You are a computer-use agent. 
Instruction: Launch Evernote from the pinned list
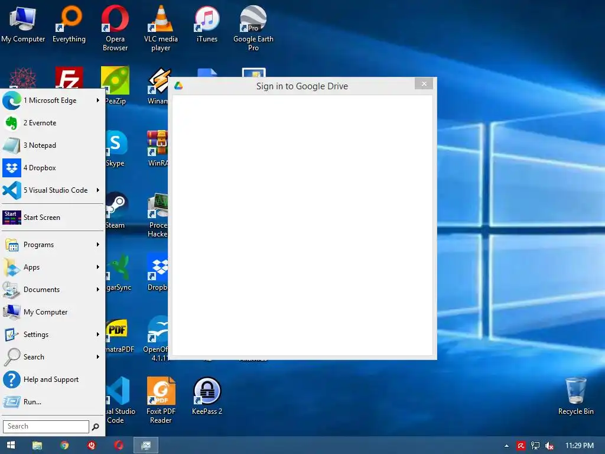[53, 123]
